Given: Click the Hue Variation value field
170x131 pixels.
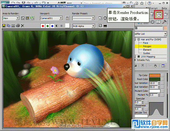Looking at the screenshot, I should click(153, 83).
